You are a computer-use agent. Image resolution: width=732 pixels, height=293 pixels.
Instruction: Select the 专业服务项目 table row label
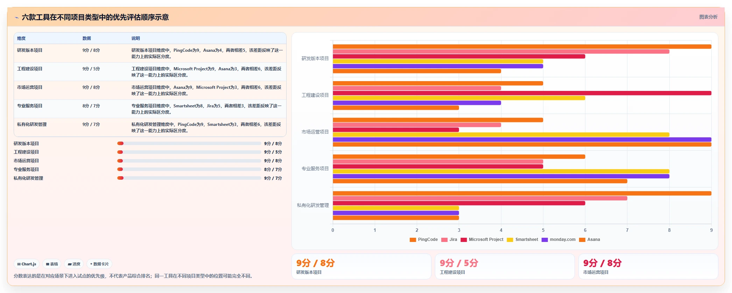(x=30, y=106)
